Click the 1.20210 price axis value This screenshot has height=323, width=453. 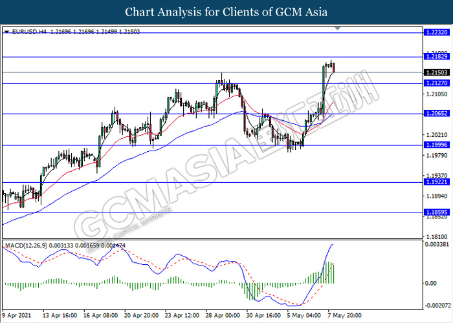(437, 134)
